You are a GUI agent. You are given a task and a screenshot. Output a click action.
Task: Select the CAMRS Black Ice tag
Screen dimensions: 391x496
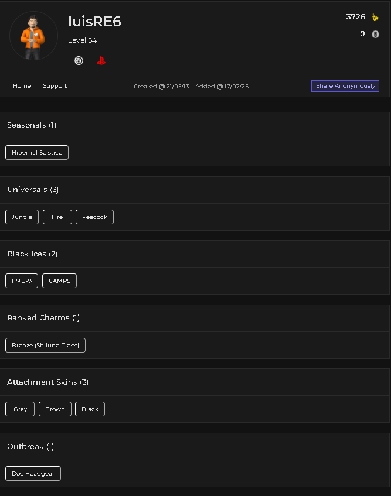tap(60, 281)
